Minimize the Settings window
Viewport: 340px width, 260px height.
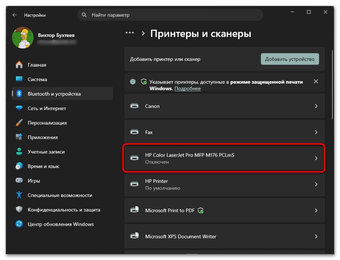(292, 12)
